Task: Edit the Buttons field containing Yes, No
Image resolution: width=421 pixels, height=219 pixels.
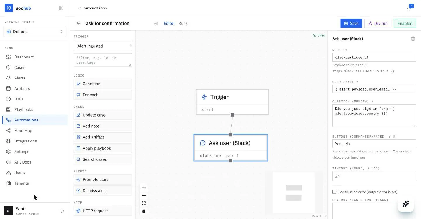Action: click(x=374, y=144)
